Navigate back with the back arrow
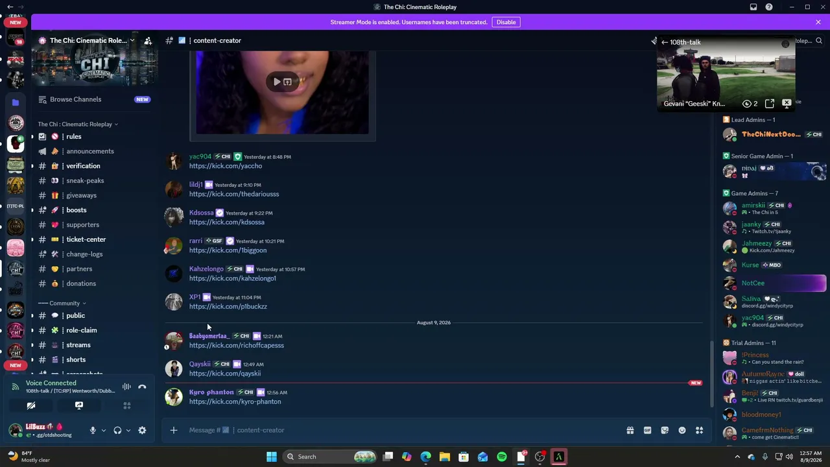 pyautogui.click(x=10, y=7)
